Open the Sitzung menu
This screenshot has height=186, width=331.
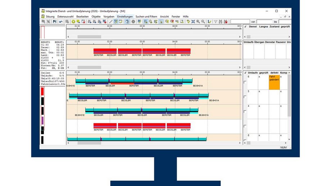(x=50, y=17)
